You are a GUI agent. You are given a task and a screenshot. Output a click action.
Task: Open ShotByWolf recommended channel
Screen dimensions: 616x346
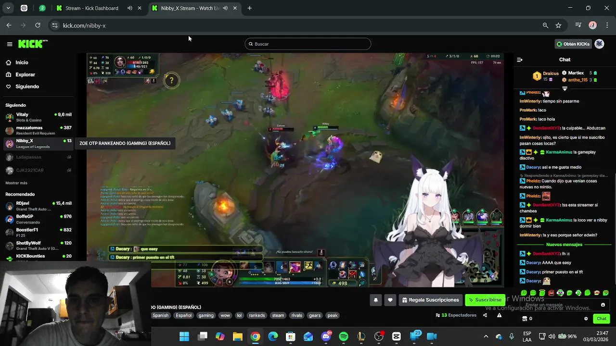[x=38, y=246]
